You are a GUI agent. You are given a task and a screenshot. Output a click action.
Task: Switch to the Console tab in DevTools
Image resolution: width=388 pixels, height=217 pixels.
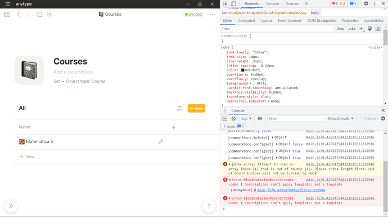272,4
